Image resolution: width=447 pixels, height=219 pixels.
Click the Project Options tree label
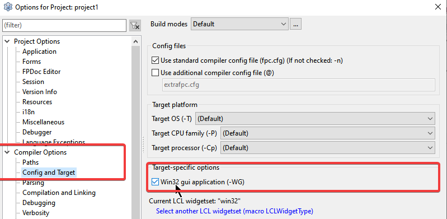37,41
